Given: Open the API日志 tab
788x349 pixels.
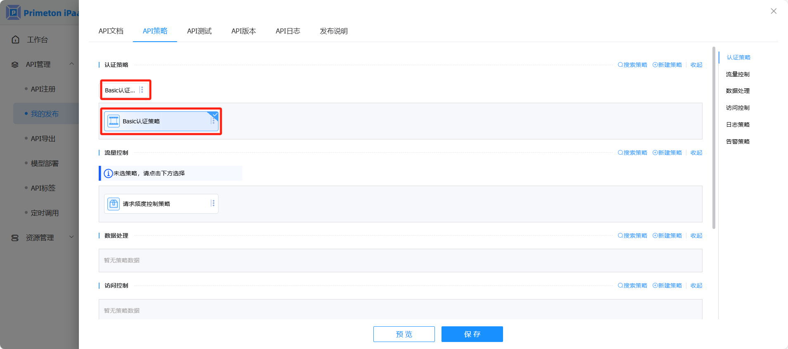Looking at the screenshot, I should click(x=288, y=31).
